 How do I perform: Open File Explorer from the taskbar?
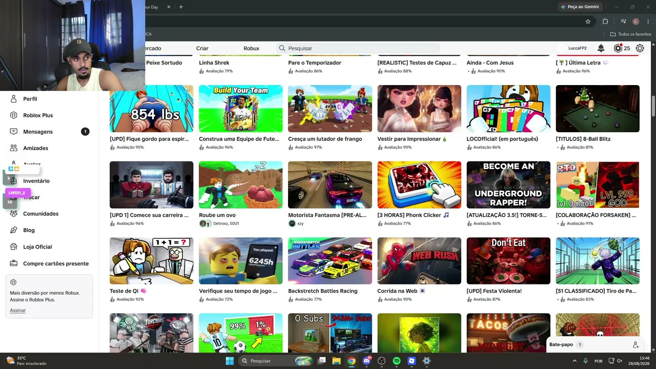336,361
